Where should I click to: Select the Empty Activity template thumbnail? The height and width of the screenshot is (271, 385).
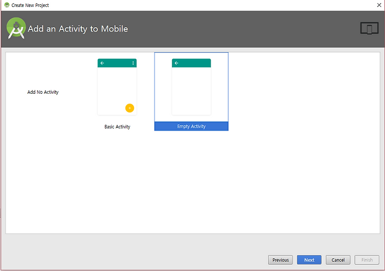tap(191, 87)
